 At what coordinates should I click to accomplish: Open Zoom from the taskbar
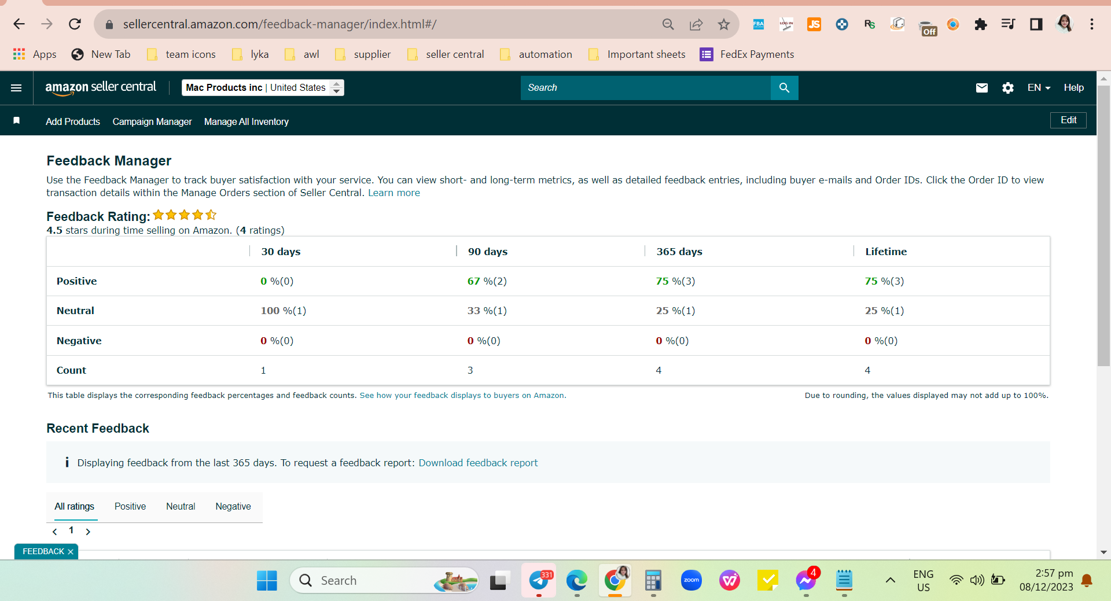[x=691, y=580]
